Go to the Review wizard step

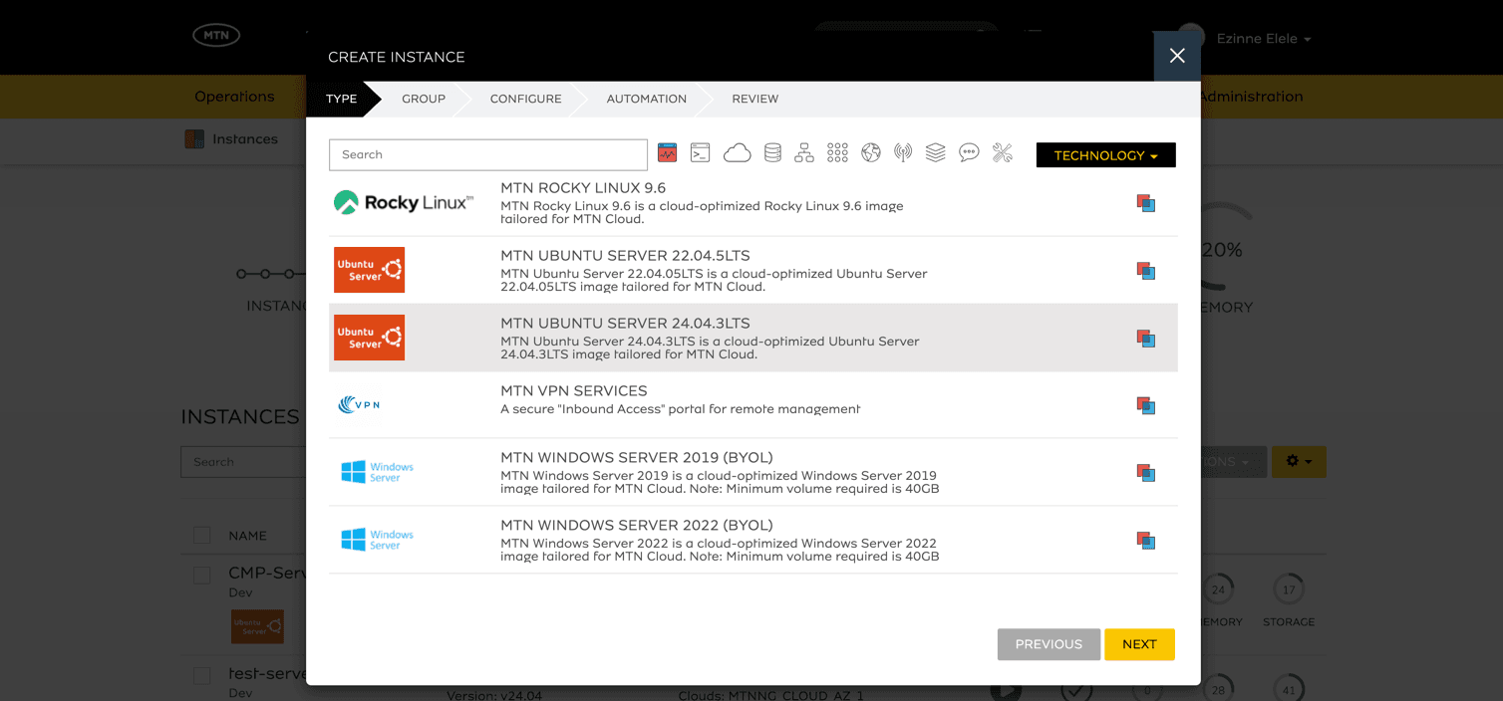pos(755,99)
